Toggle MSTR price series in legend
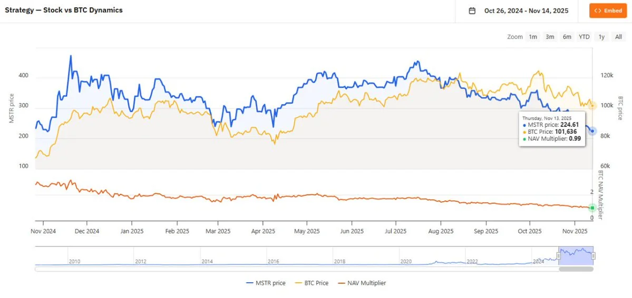 click(x=266, y=283)
